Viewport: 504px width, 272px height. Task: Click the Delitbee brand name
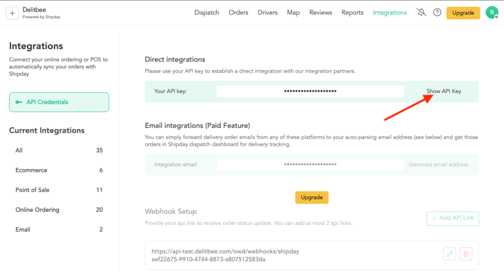tap(34, 10)
